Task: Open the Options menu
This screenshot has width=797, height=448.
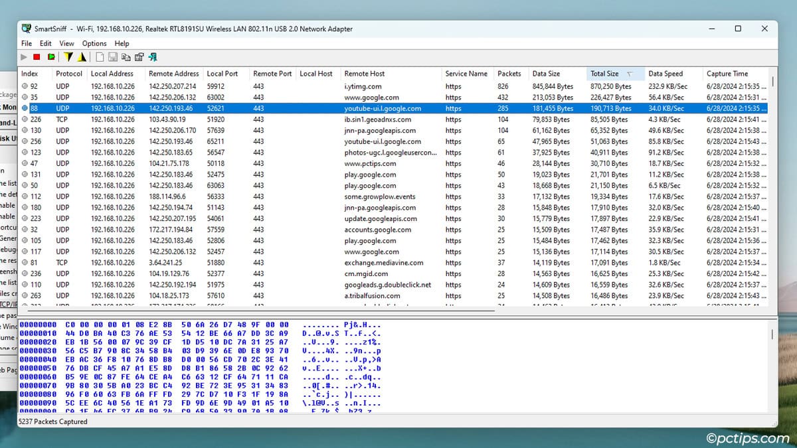Action: pos(94,43)
